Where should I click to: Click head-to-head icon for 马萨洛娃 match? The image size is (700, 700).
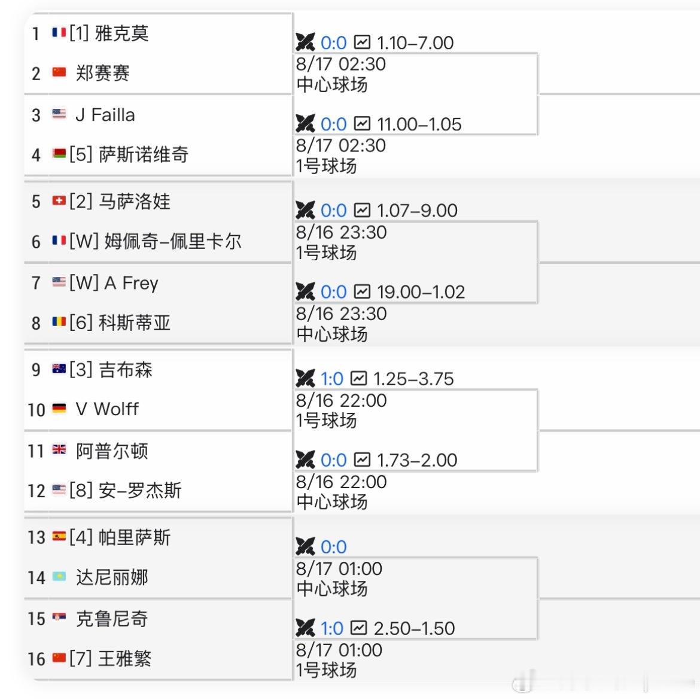point(305,210)
